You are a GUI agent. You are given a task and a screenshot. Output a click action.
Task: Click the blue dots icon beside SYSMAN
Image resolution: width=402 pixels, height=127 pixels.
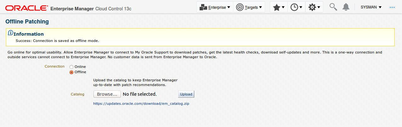(x=392, y=7)
